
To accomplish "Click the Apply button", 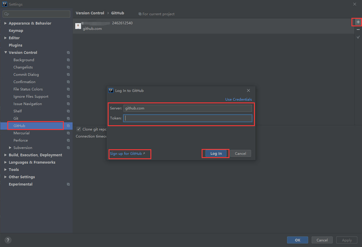I will point(347,240).
